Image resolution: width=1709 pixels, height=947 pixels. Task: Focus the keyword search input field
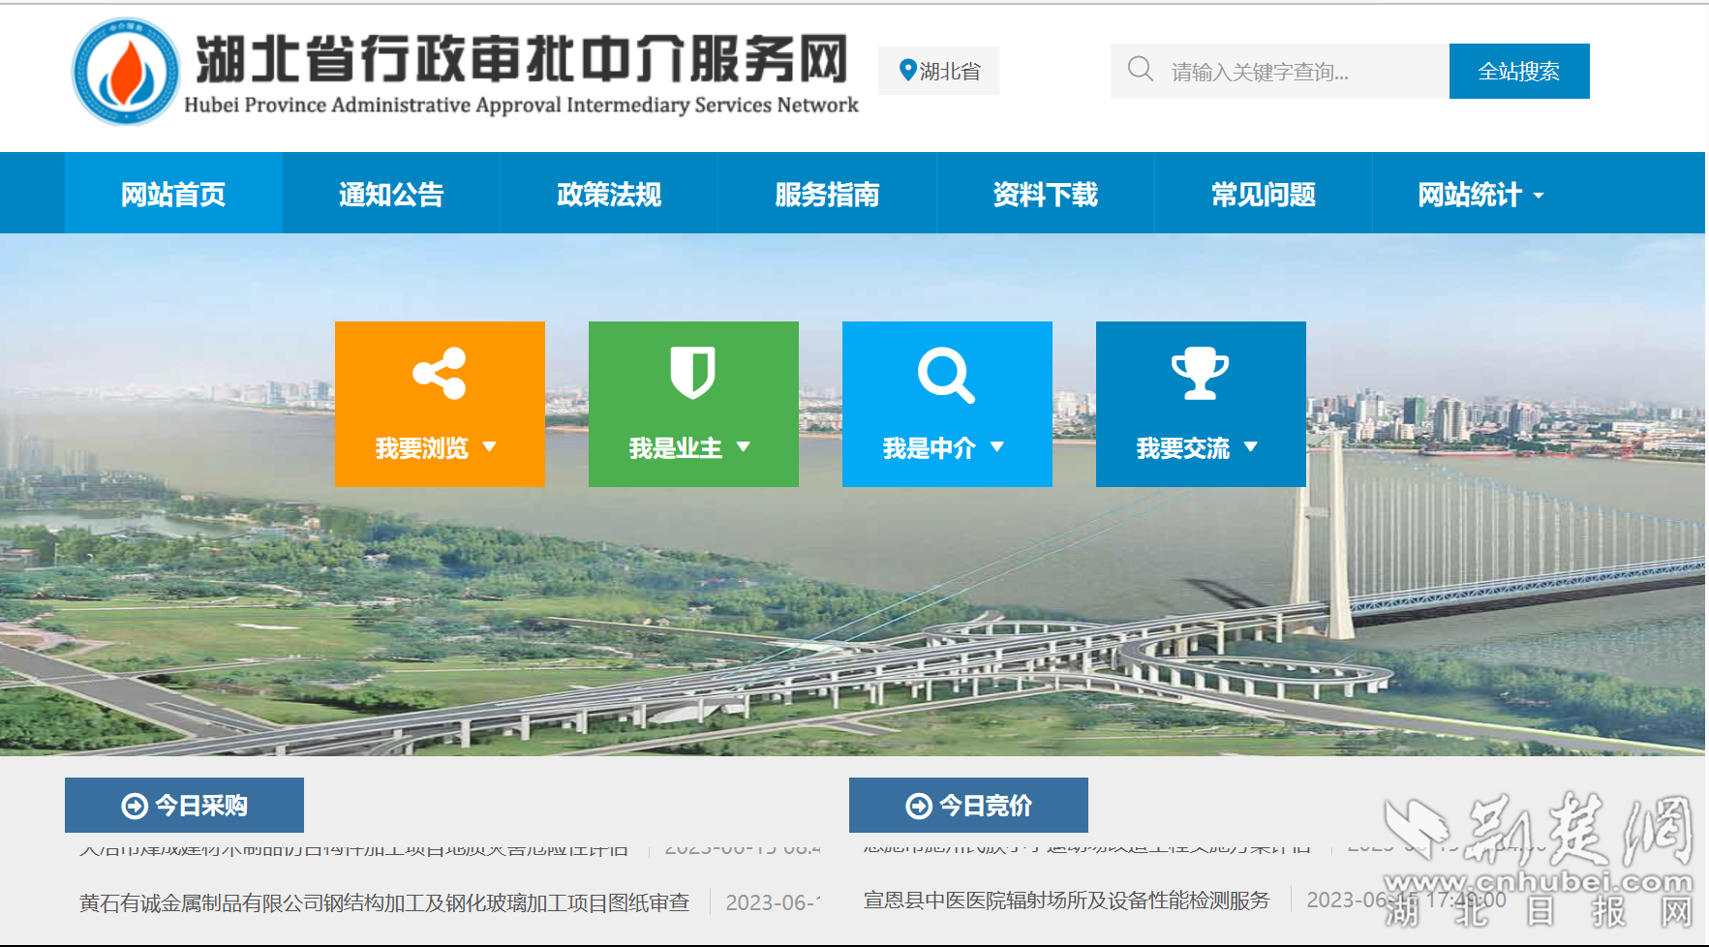(1297, 72)
